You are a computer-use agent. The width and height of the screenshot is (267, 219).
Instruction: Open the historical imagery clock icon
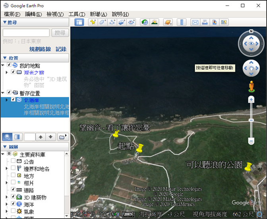(x=145, y=22)
